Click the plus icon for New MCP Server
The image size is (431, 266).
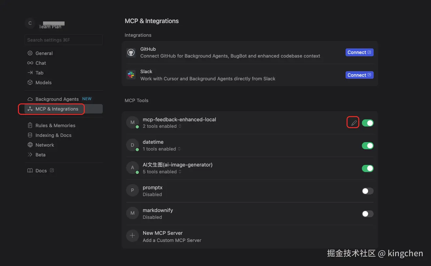coord(132,236)
